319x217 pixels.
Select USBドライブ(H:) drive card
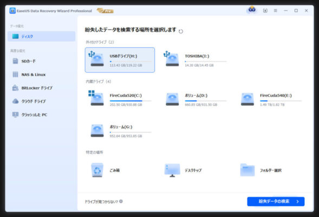pos(120,60)
